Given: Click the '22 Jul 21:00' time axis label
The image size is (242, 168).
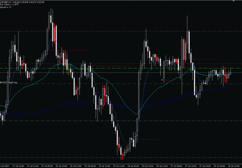Looking at the screenshot, I should (76, 166).
